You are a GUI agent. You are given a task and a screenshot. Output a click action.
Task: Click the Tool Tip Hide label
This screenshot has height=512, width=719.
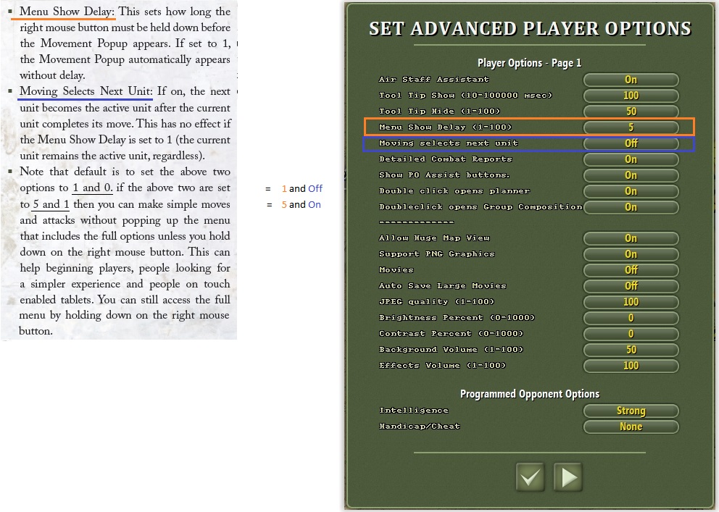[x=439, y=112]
